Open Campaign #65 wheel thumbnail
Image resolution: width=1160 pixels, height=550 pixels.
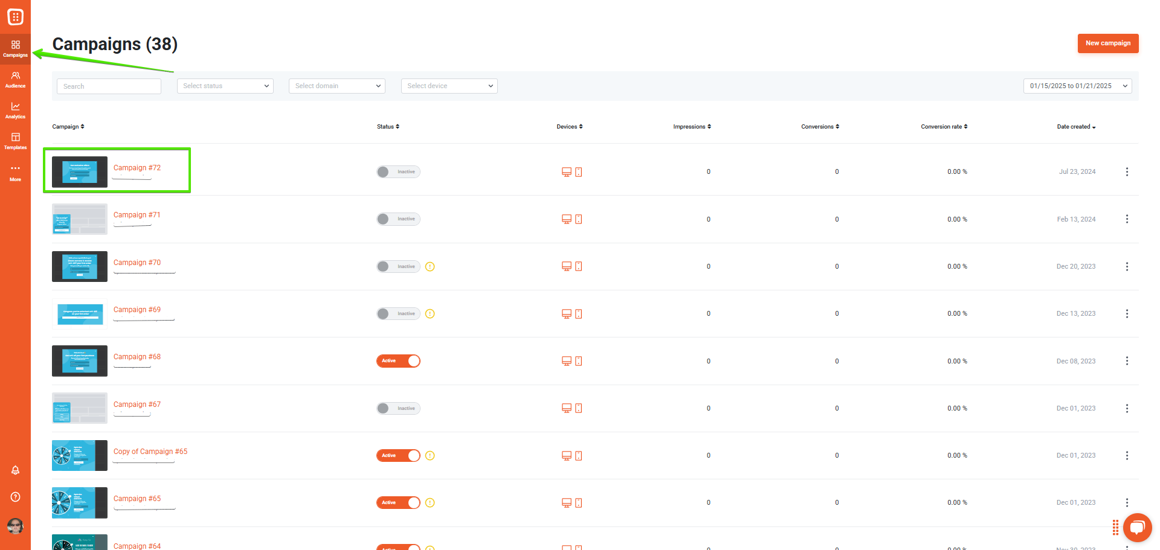[80, 503]
